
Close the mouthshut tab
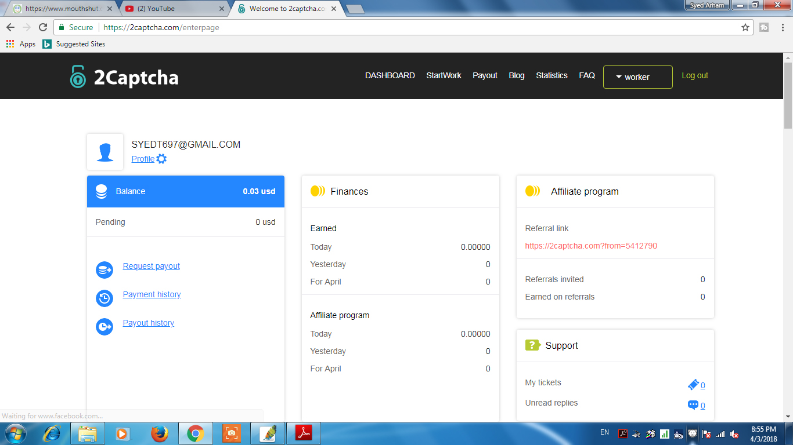pos(110,9)
